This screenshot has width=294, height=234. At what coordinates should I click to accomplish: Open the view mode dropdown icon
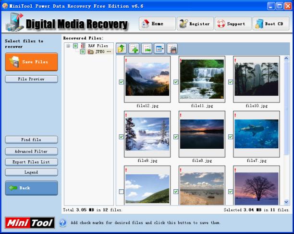point(159,49)
